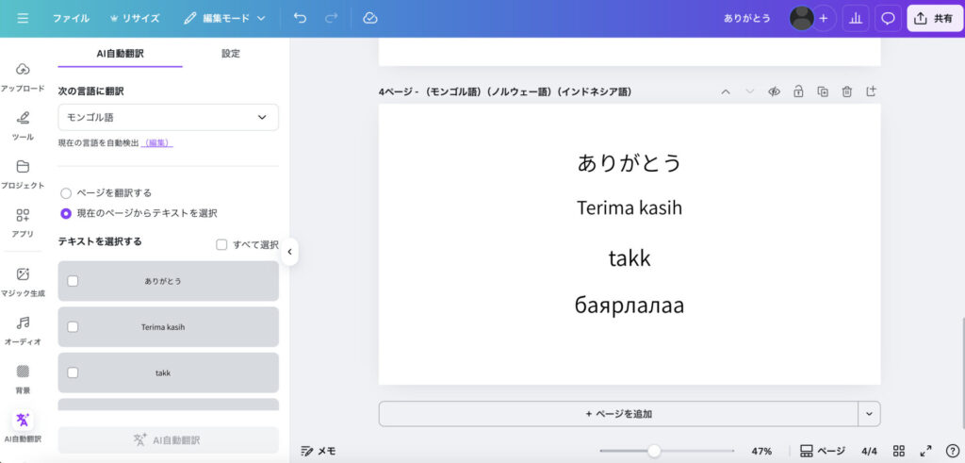Check the すべて選択 checkbox
Screen dimensions: 965x463
click(x=221, y=244)
